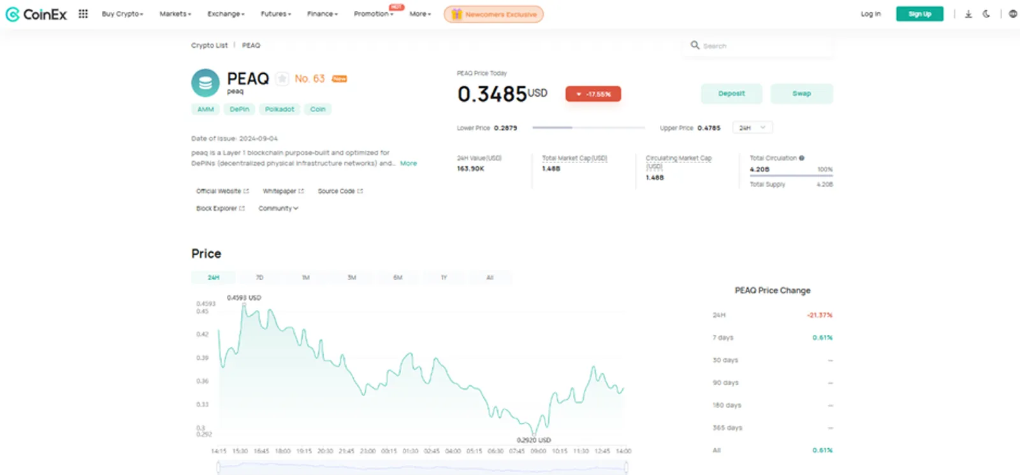Open the Official Website link

point(222,191)
